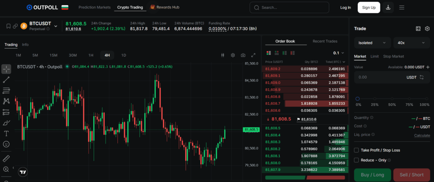The height and width of the screenshot is (182, 434).
Task: Select the Bulgarian flag language icon
Action: click(x=65, y=8)
